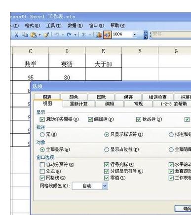
Task: Click the AutoSum sigma icon
Action: tap(84, 35)
